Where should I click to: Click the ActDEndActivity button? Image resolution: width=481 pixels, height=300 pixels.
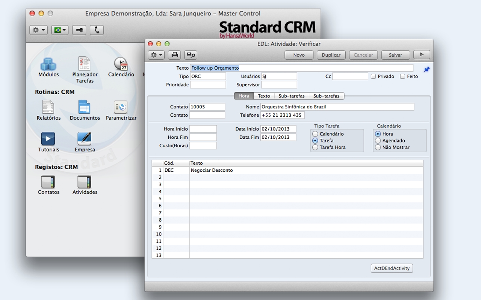[x=392, y=268]
